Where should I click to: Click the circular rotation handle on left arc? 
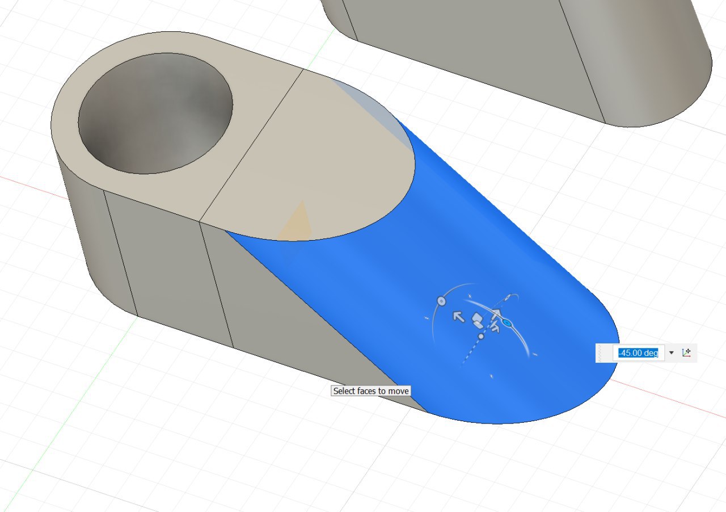(441, 300)
